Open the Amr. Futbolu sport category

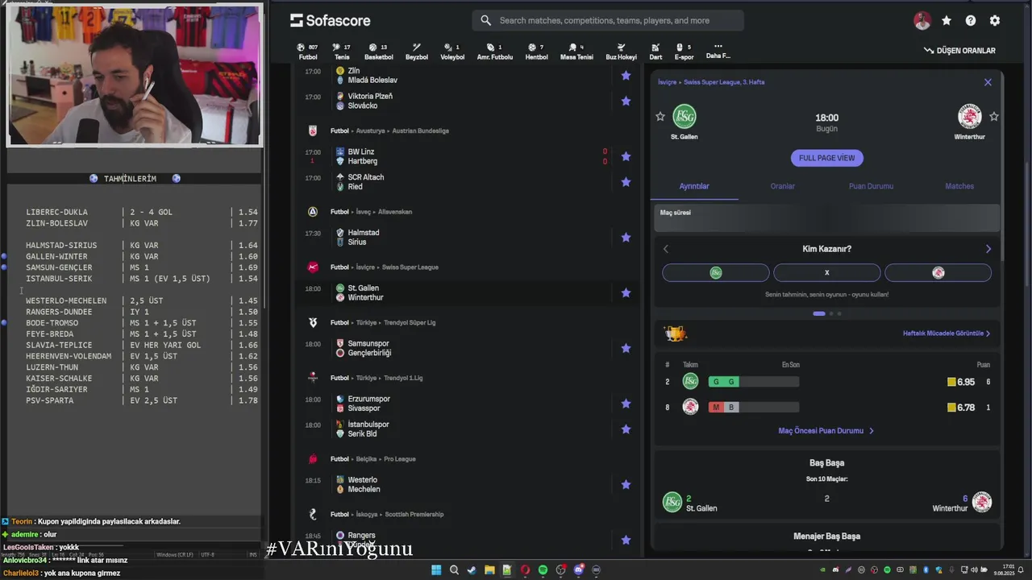point(494,52)
